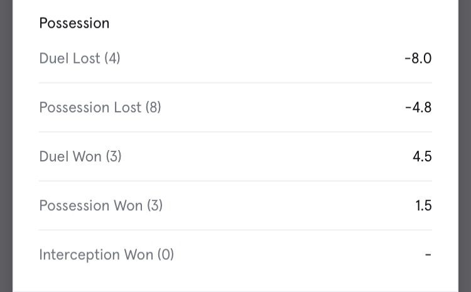Click the 4.5 Duel Won score
The height and width of the screenshot is (292, 471).
pyautogui.click(x=422, y=156)
